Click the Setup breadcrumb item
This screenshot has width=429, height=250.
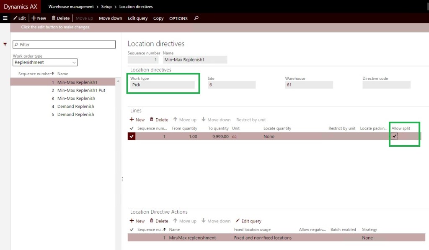pos(106,7)
